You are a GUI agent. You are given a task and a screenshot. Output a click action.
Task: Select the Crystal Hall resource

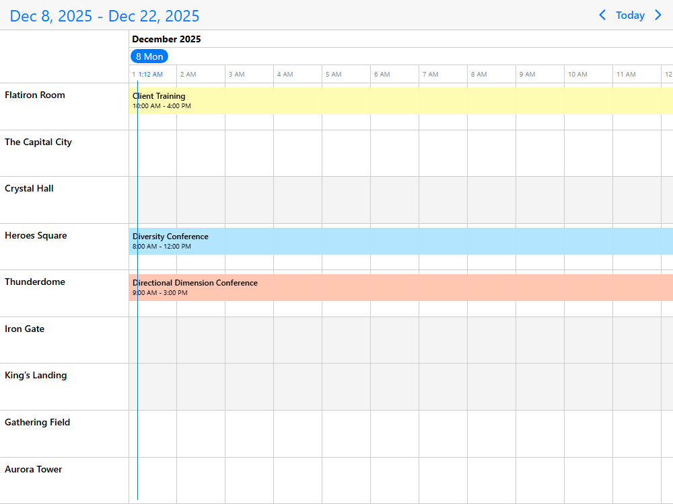pyautogui.click(x=29, y=189)
